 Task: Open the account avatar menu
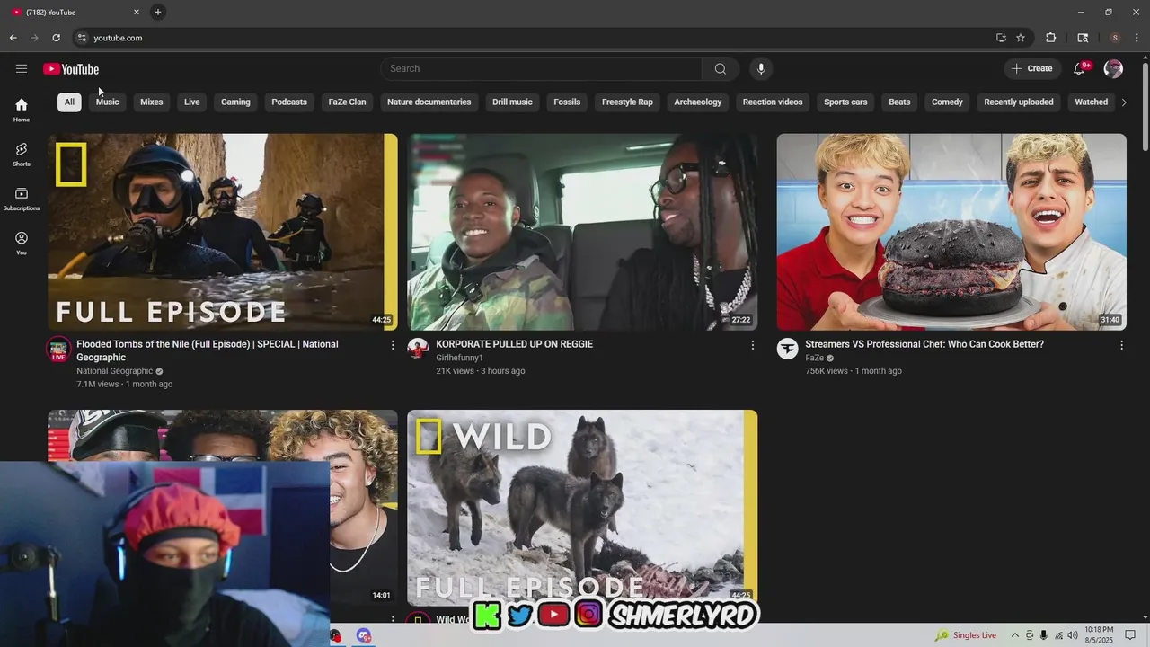1113,69
